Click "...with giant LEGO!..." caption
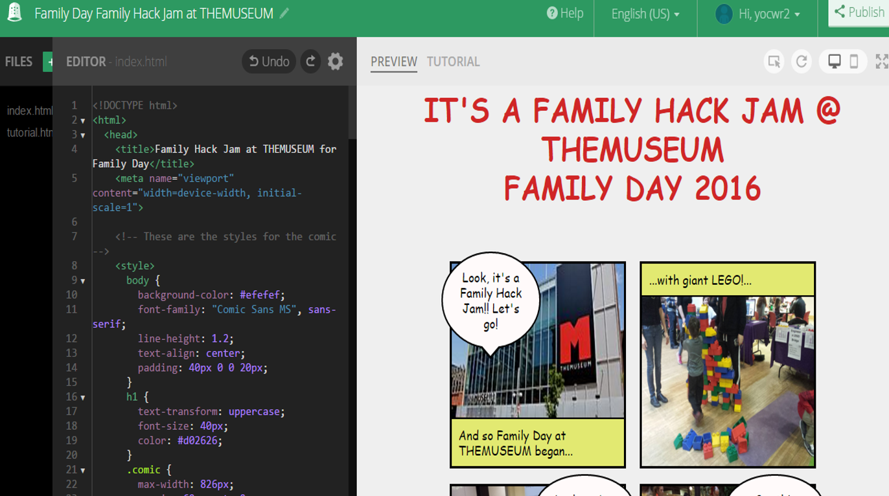889x496 pixels. click(x=728, y=280)
